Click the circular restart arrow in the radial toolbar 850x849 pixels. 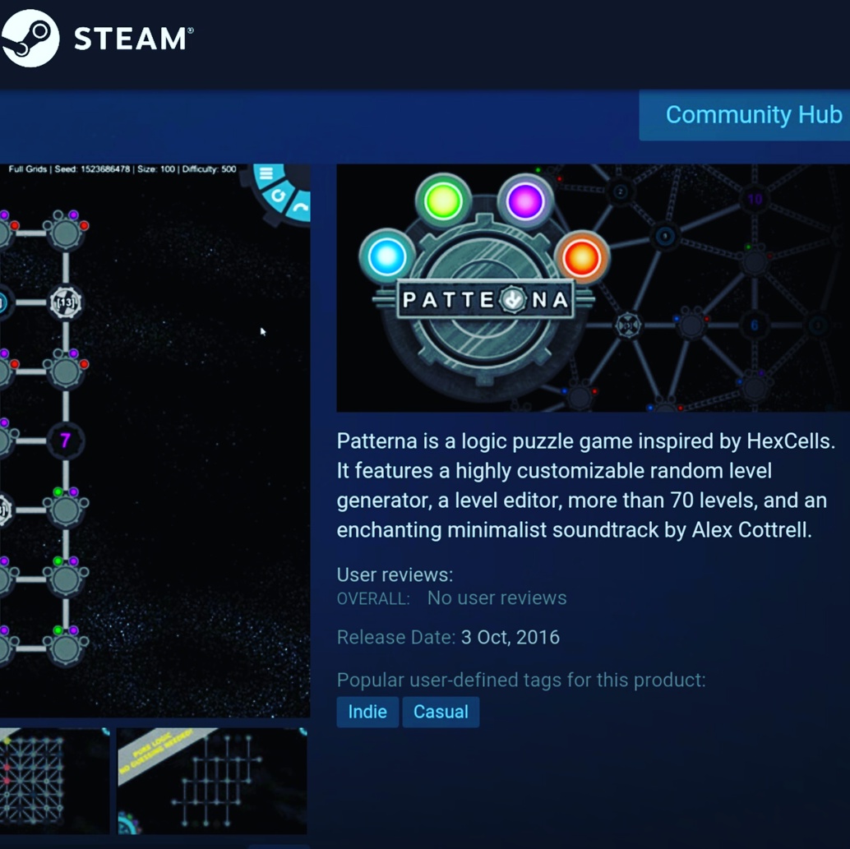279,195
